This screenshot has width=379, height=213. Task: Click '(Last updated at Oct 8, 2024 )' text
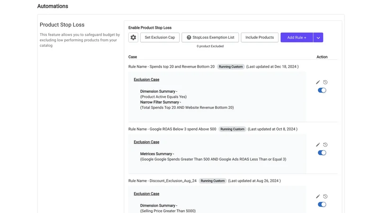click(x=273, y=129)
